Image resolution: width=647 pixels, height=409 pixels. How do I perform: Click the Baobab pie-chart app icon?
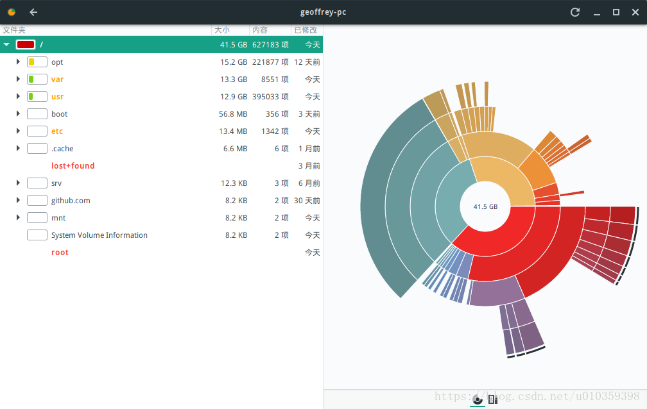coord(12,12)
